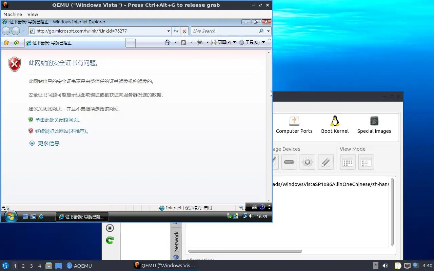
Task: Refresh the page with the IE refresh icon
Action: coord(176,31)
